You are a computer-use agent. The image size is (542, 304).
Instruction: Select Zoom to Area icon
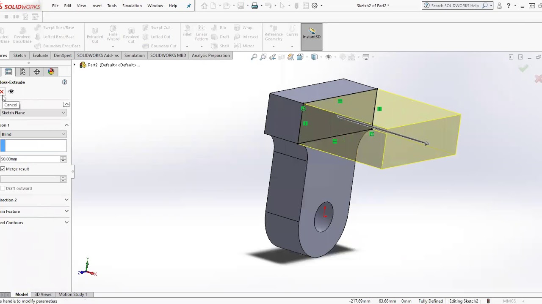click(263, 57)
